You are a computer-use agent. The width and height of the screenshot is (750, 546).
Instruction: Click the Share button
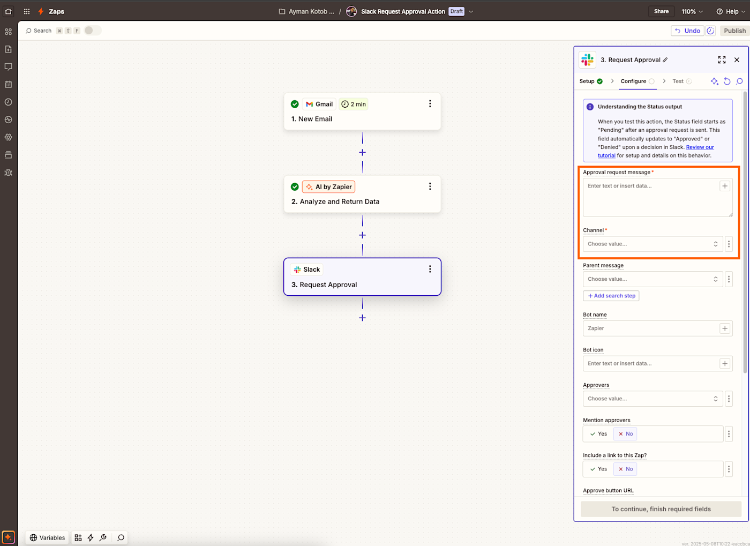click(661, 11)
